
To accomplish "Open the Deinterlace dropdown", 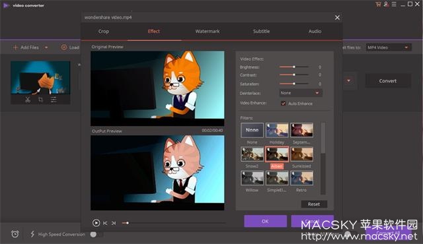I will [x=301, y=93].
